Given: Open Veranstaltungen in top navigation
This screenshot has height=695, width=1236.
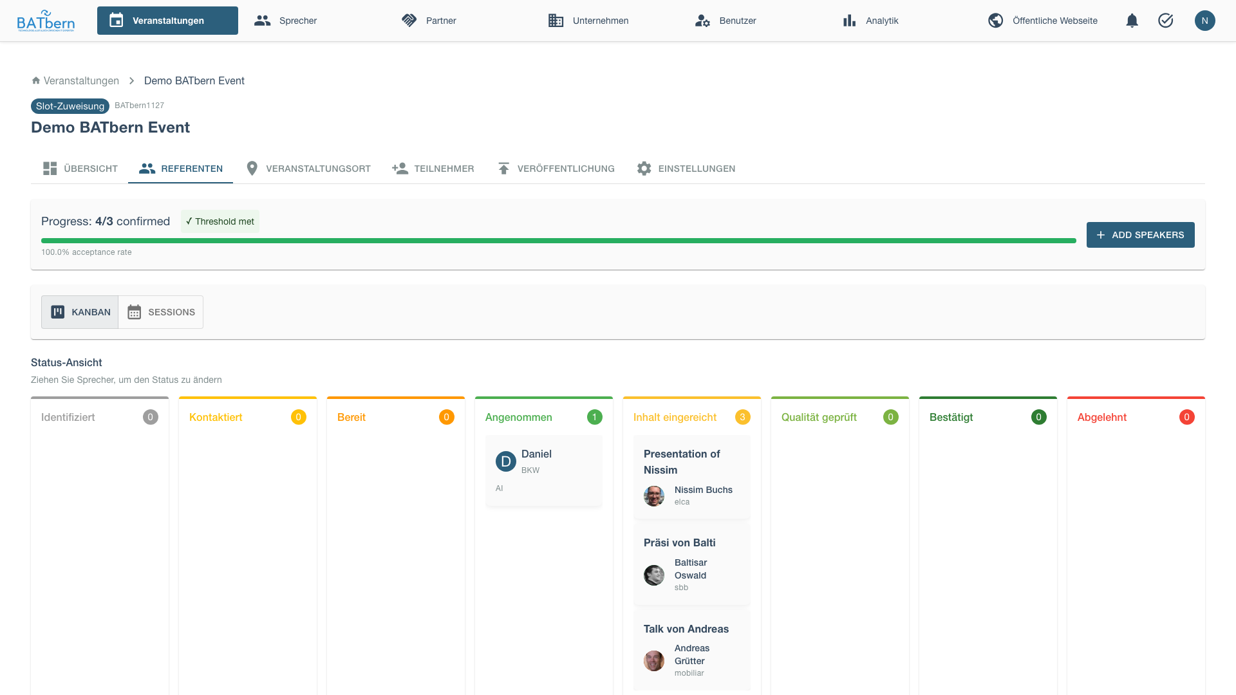Looking at the screenshot, I should coord(167,21).
